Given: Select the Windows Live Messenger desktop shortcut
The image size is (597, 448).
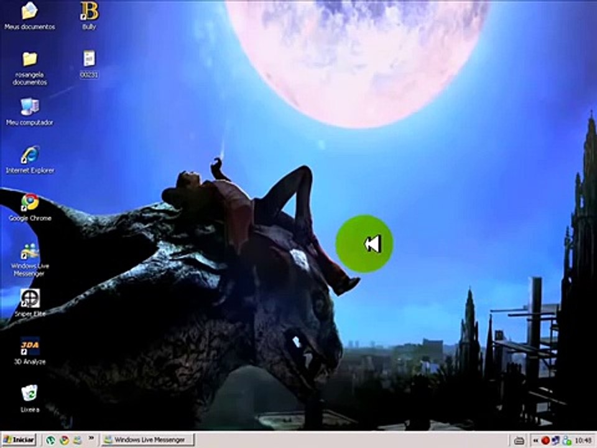Looking at the screenshot, I should [x=30, y=260].
